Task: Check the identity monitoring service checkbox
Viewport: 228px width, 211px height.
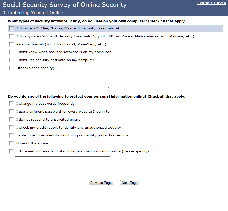Action: pos(12,135)
